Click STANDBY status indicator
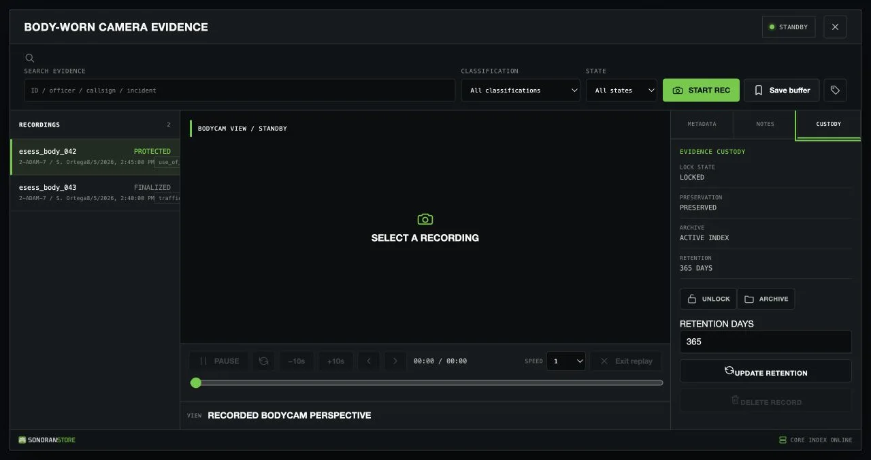 tap(789, 27)
